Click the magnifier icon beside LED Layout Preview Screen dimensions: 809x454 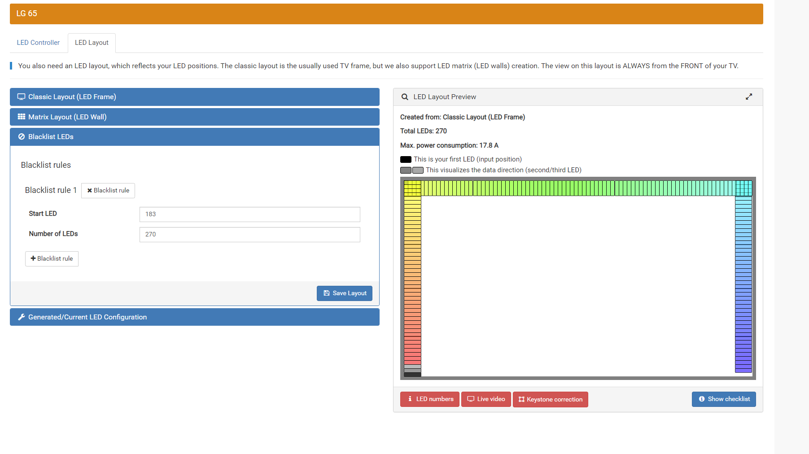tap(405, 97)
